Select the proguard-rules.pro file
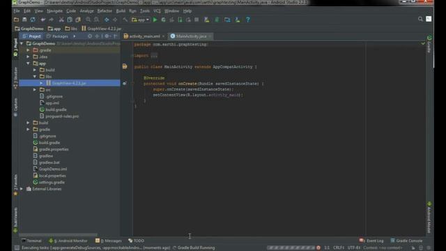 tap(59, 116)
